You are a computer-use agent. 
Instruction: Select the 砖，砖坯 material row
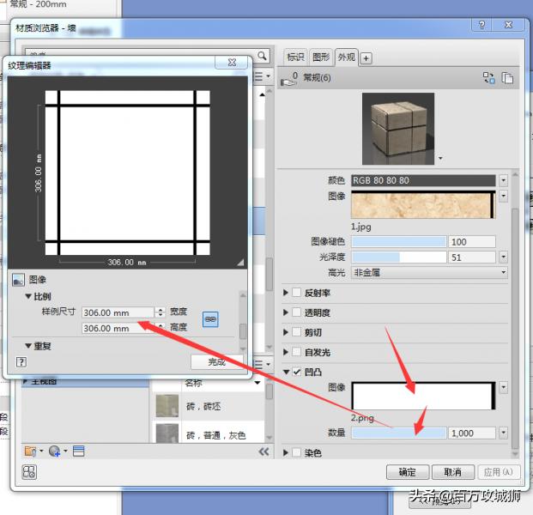208,406
